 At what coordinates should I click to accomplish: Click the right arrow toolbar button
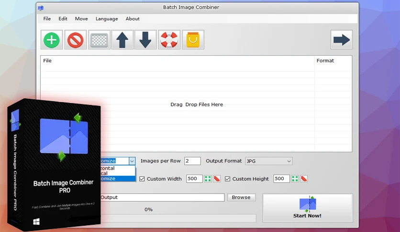tap(342, 40)
